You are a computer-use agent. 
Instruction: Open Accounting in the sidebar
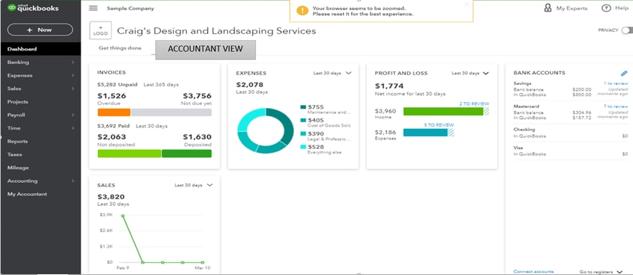pyautogui.click(x=40, y=181)
